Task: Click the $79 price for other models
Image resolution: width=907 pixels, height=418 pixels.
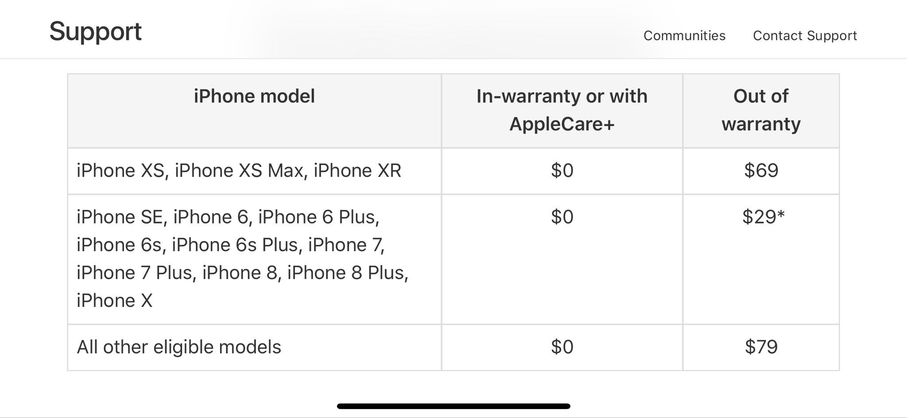Action: coord(761,347)
